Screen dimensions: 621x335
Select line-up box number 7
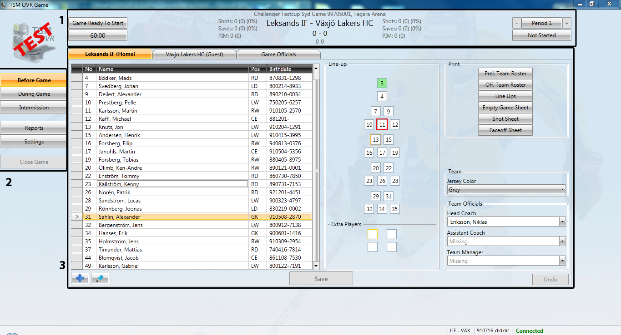pyautogui.click(x=375, y=111)
